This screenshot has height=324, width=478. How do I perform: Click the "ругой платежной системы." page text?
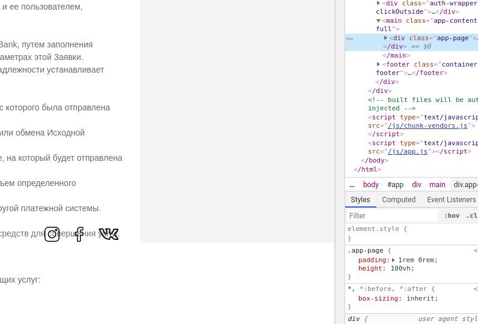point(51,208)
